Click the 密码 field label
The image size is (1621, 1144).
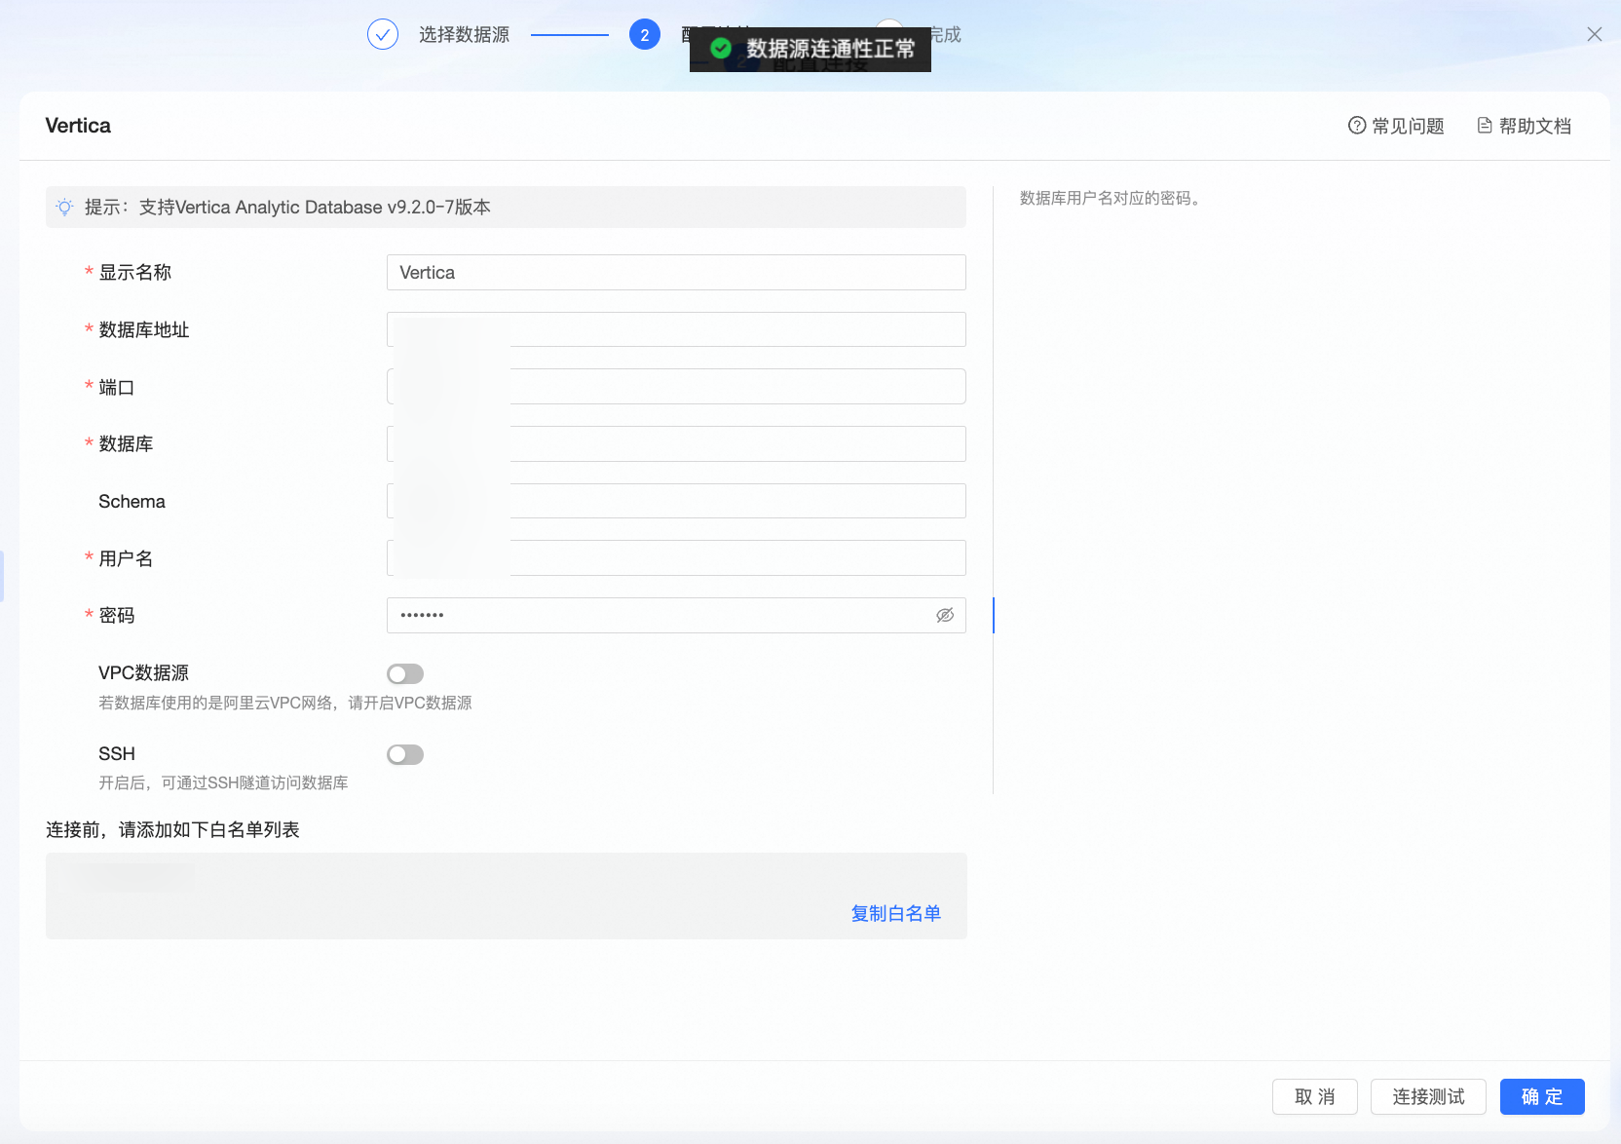point(117,615)
